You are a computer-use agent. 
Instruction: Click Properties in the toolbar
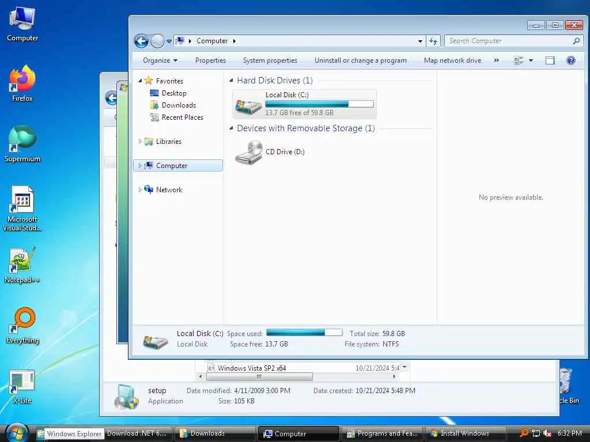pos(210,60)
